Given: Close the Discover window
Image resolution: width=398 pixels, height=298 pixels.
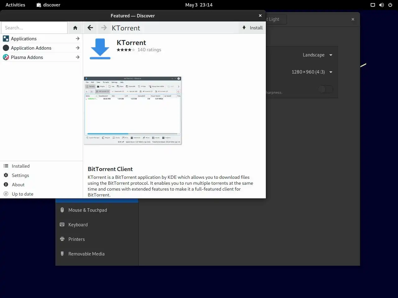Looking at the screenshot, I should pos(260,16).
